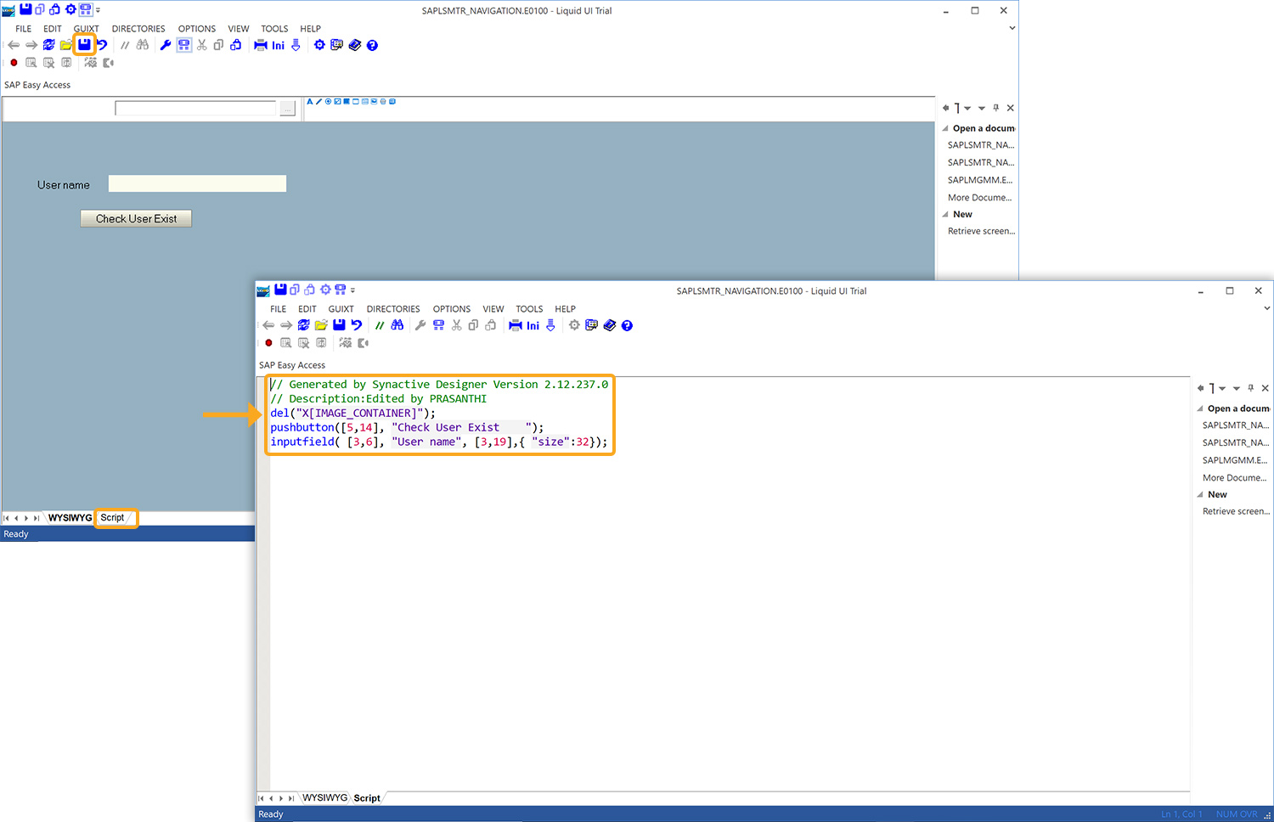This screenshot has height=822, width=1274.
Task: Click the text label 'A' tool in the WYSIWYG element palette
Action: pyautogui.click(x=310, y=101)
